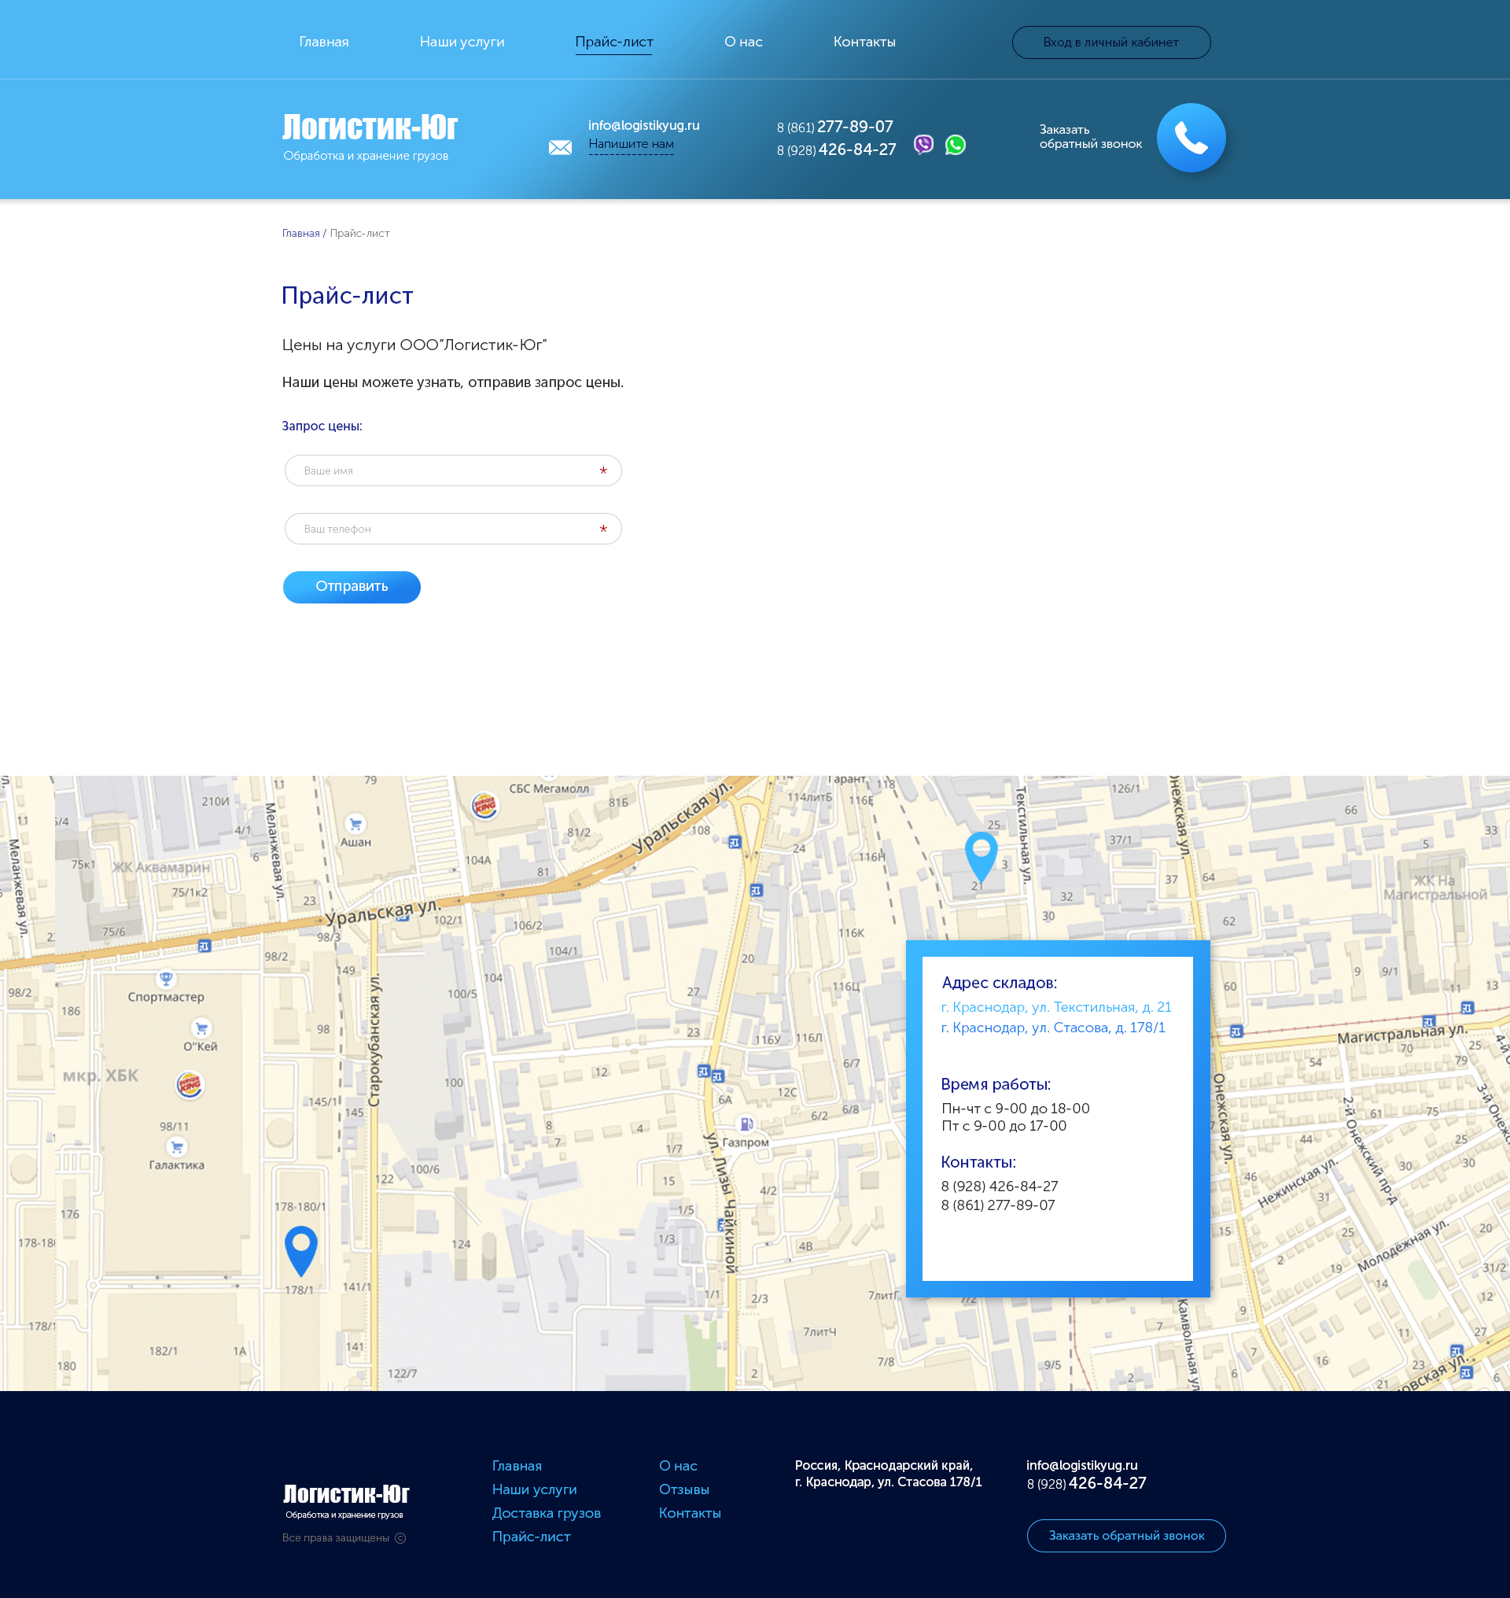Click the envelope mail icon
The image size is (1510, 1598).
[560, 147]
